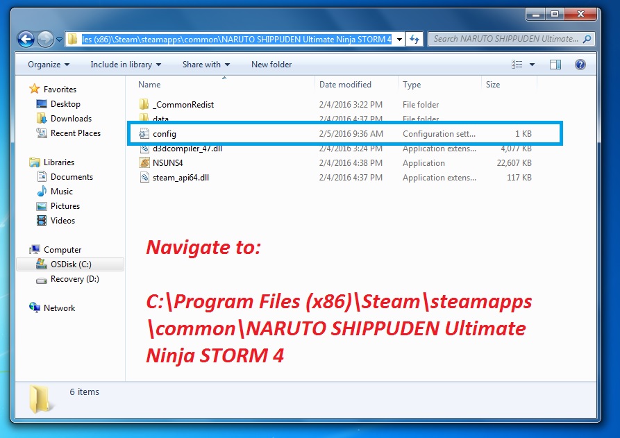This screenshot has height=438, width=620.
Task: Sort by the Size column
Action: 493,85
